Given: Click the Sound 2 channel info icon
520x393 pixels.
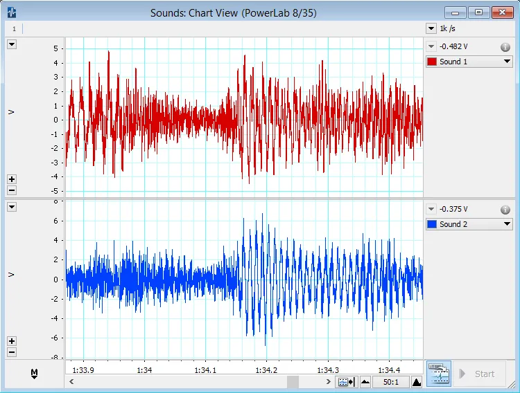Looking at the screenshot, I should click(505, 210).
